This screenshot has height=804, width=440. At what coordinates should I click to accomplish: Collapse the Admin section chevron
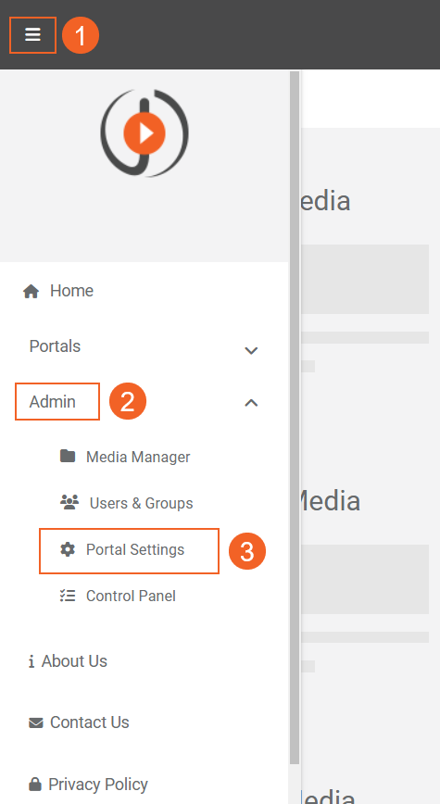click(x=251, y=403)
